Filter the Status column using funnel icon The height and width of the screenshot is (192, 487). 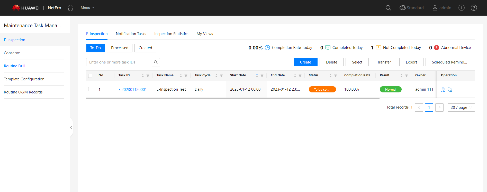tap(336, 76)
